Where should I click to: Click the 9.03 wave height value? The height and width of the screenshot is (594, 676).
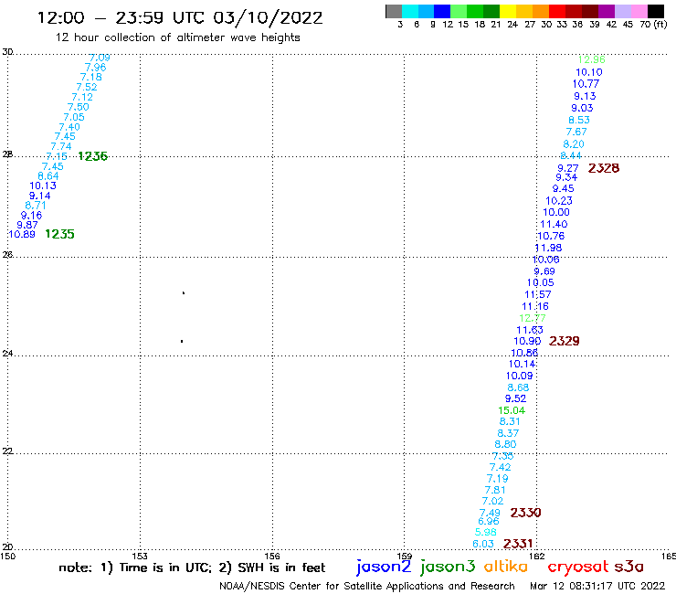pos(582,108)
